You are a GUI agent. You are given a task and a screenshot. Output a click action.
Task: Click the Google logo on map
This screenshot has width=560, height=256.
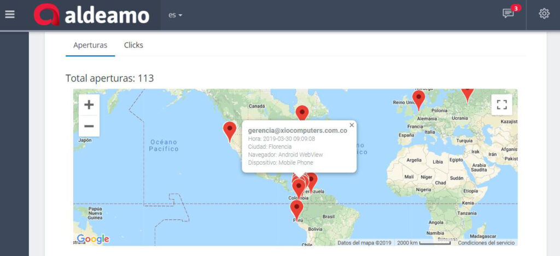click(93, 239)
